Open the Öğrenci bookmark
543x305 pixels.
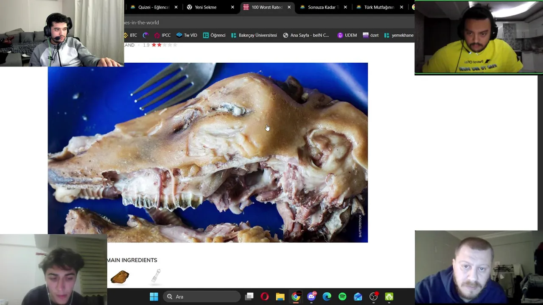pos(214,35)
